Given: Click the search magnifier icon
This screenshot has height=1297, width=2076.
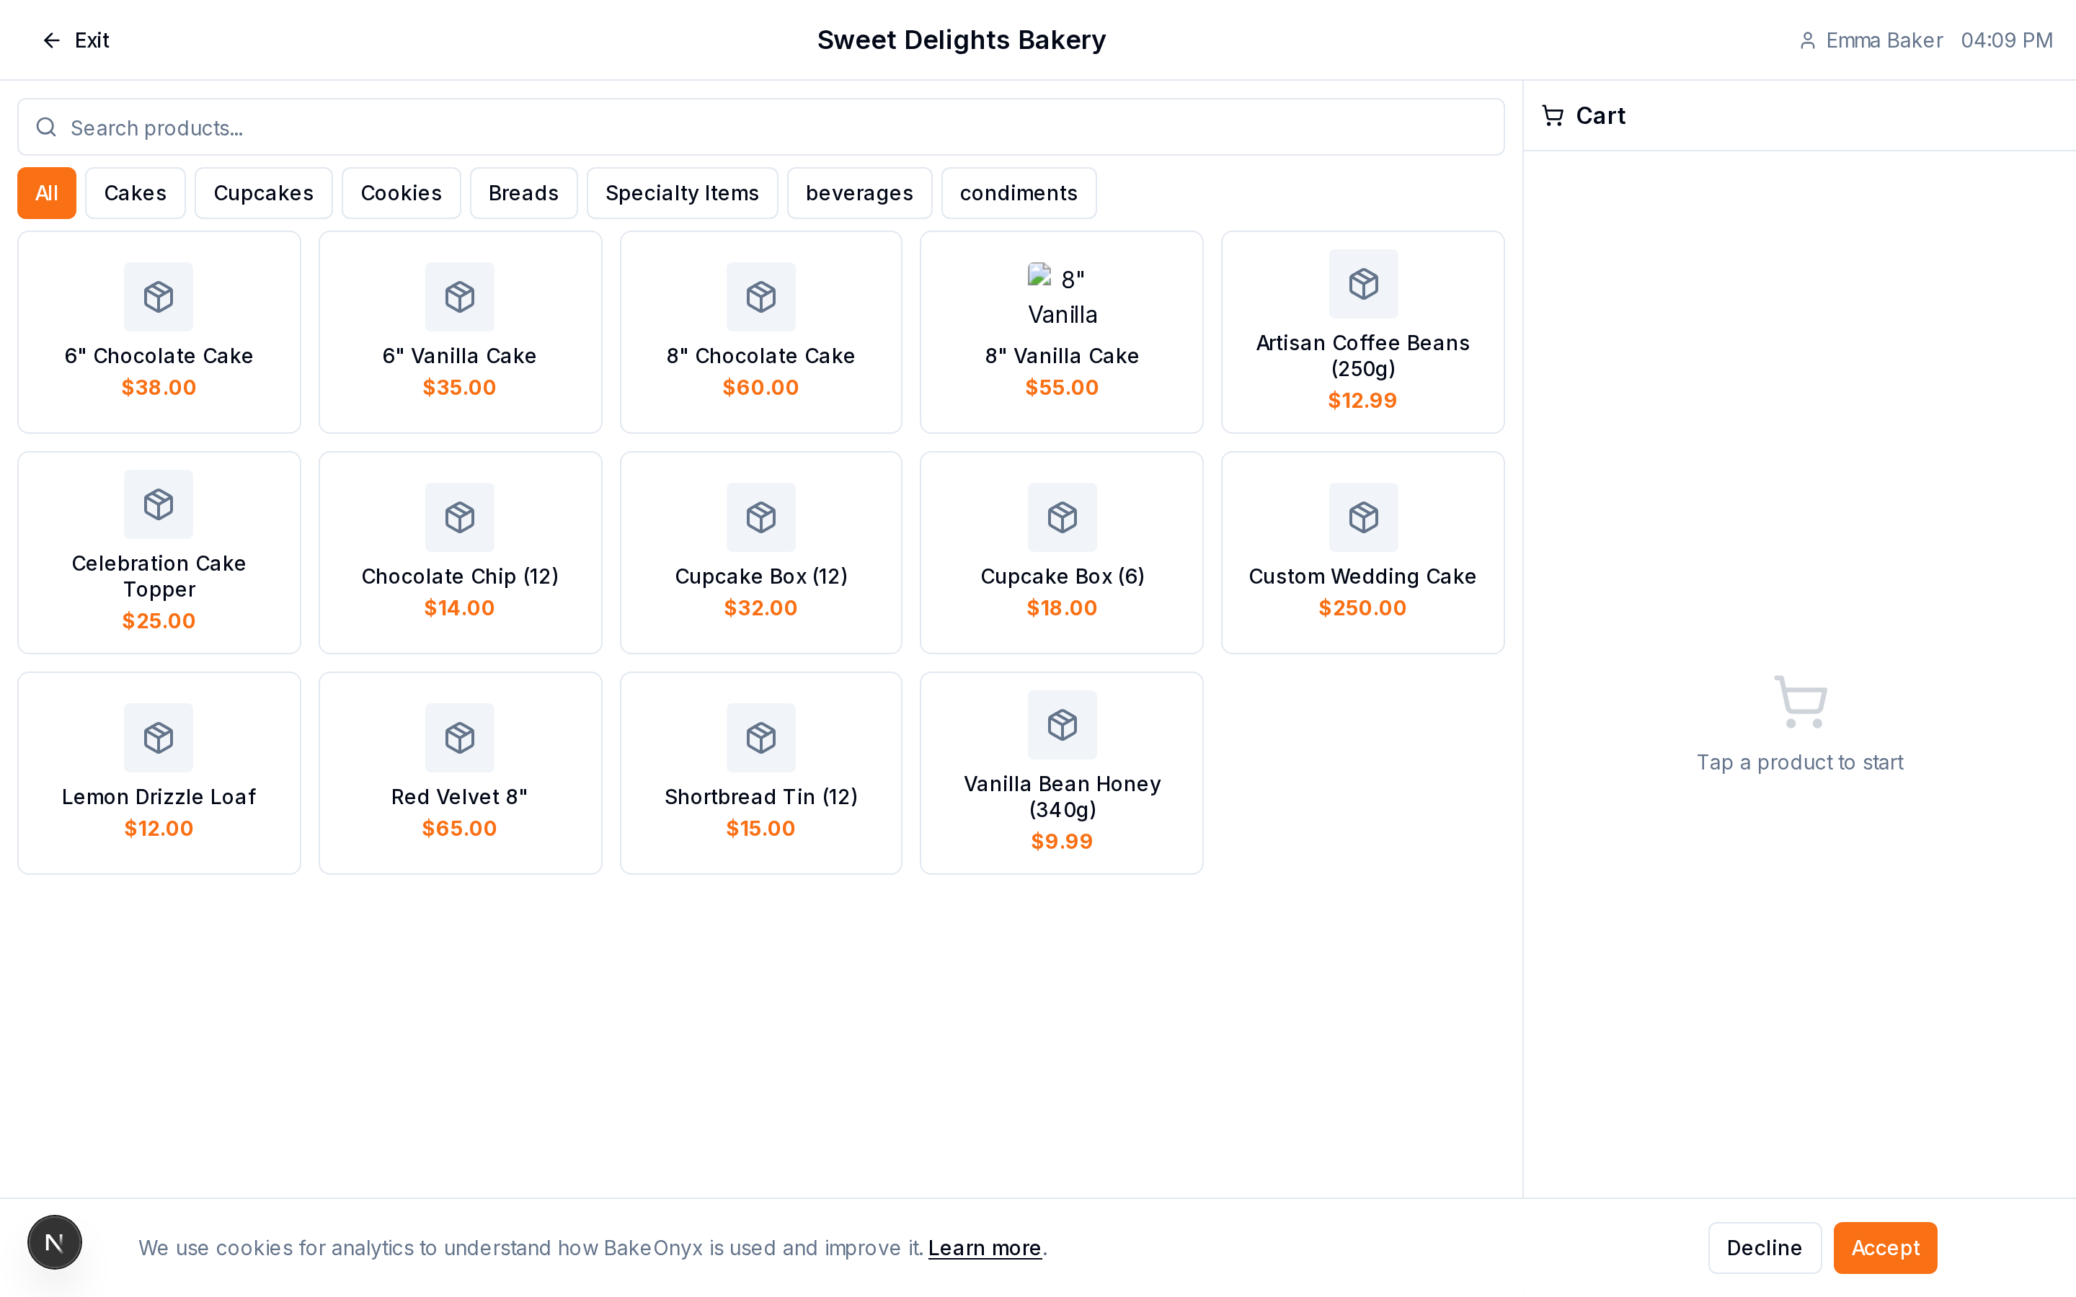Looking at the screenshot, I should click(46, 128).
